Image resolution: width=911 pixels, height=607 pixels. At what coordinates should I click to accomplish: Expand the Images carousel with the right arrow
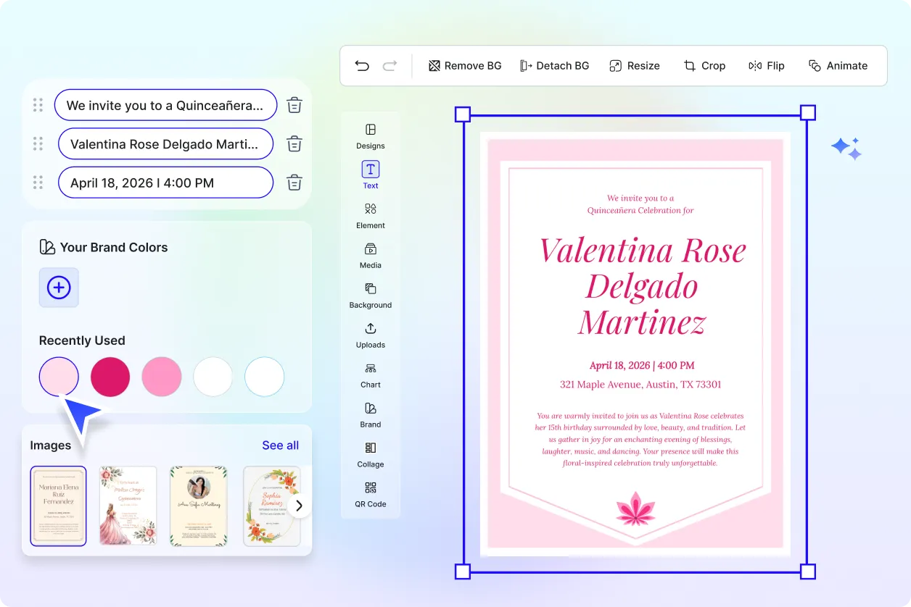pos(298,506)
